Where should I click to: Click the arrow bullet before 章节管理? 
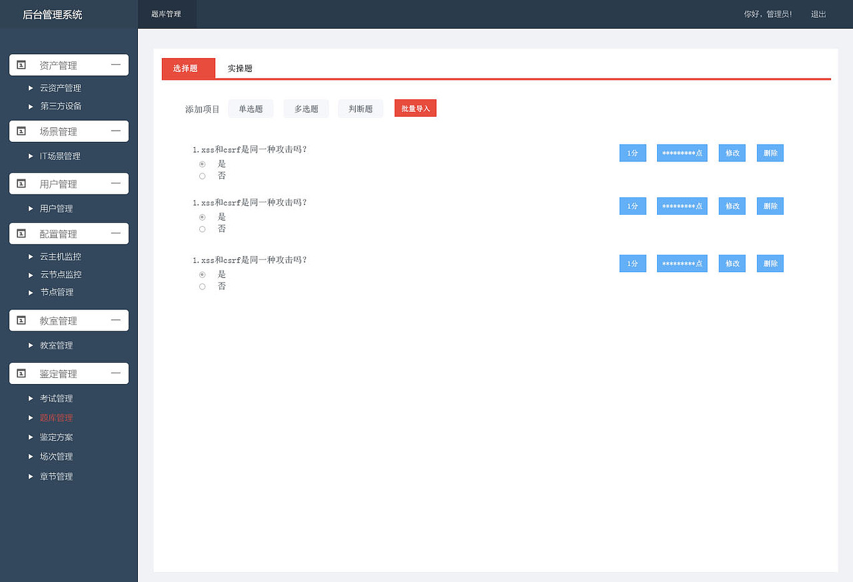31,477
